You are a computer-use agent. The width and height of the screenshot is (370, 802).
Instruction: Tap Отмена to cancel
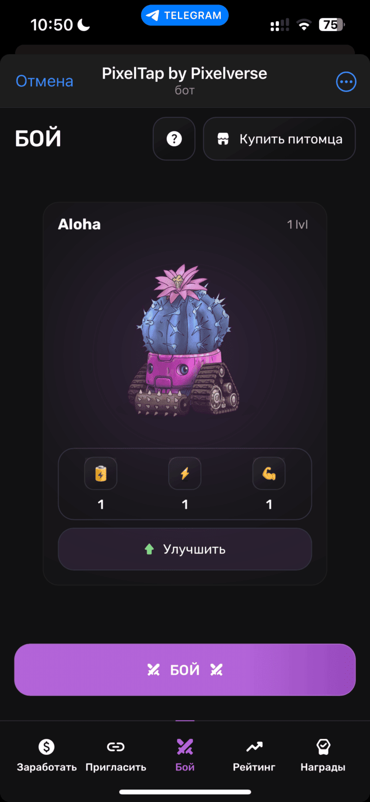coord(45,81)
